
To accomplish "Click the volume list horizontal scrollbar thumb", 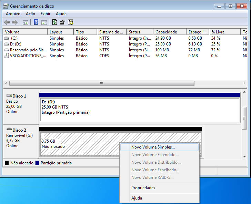I will coord(102,83).
